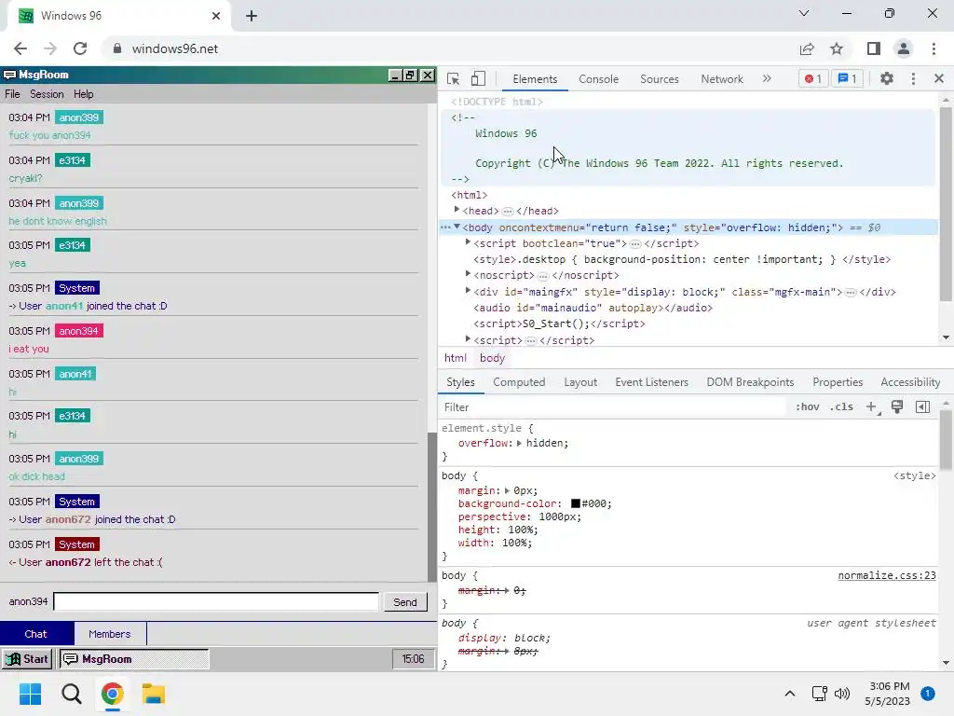The image size is (954, 716).
Task: Click the chat message input field
Action: (x=216, y=601)
